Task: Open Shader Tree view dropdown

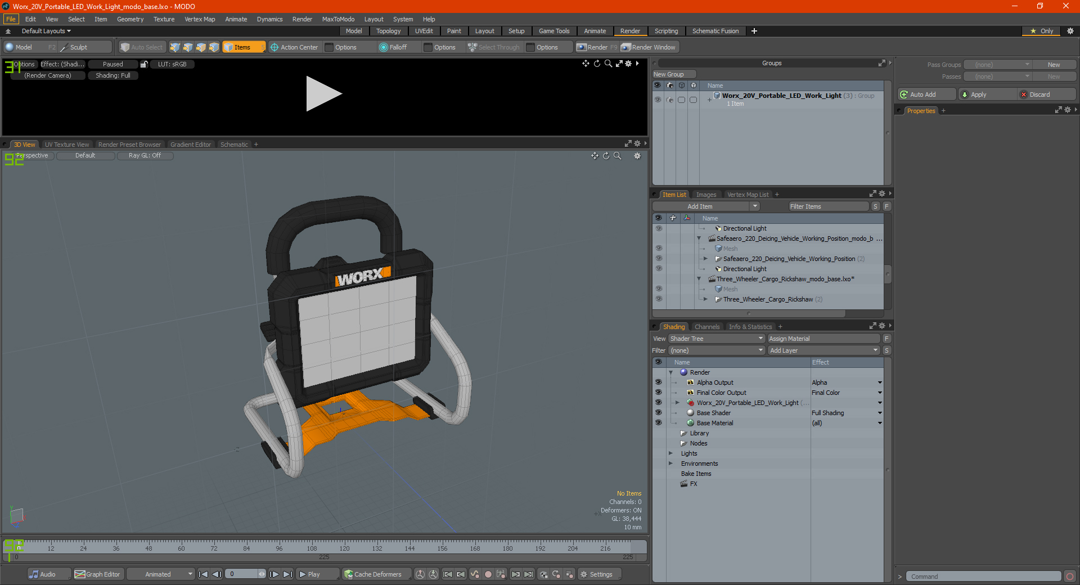Action: pyautogui.click(x=717, y=339)
